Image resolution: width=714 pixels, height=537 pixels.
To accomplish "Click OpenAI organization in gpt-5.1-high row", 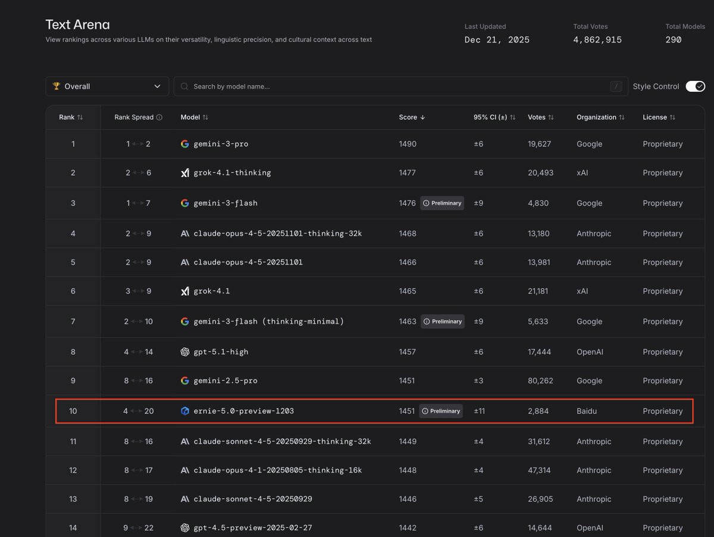I will pos(590,352).
